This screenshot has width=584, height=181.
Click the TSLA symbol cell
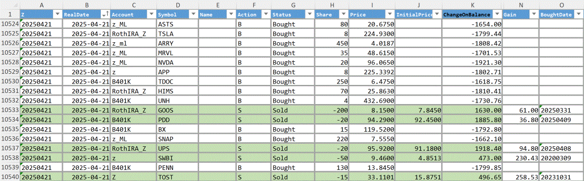pyautogui.click(x=177, y=34)
